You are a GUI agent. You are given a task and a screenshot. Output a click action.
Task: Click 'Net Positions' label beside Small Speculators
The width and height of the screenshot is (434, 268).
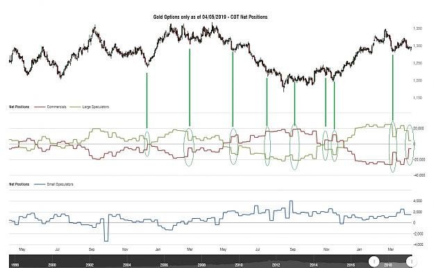click(x=19, y=184)
